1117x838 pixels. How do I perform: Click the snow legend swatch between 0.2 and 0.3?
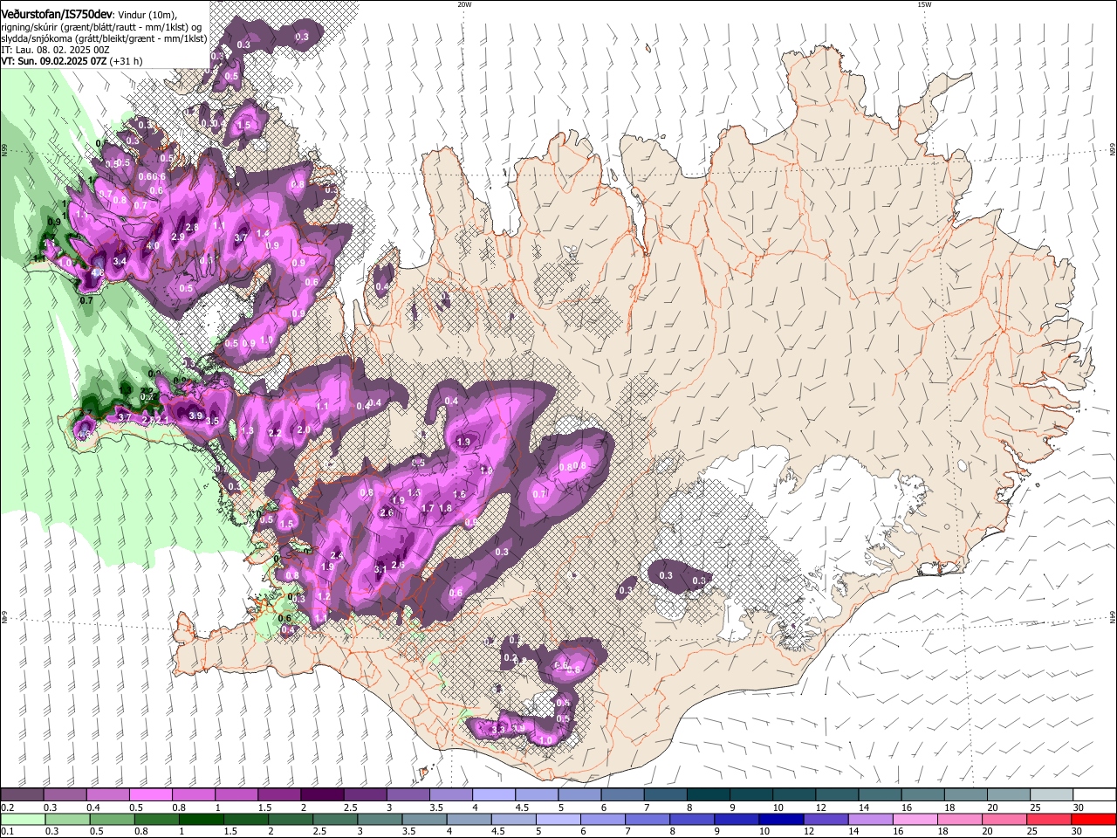[x=23, y=795]
